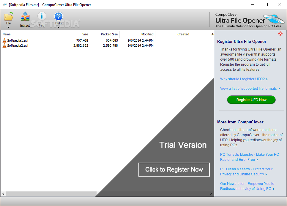Click the packed size 2,590,788
The height and width of the screenshot is (206, 287).
click(110, 45)
